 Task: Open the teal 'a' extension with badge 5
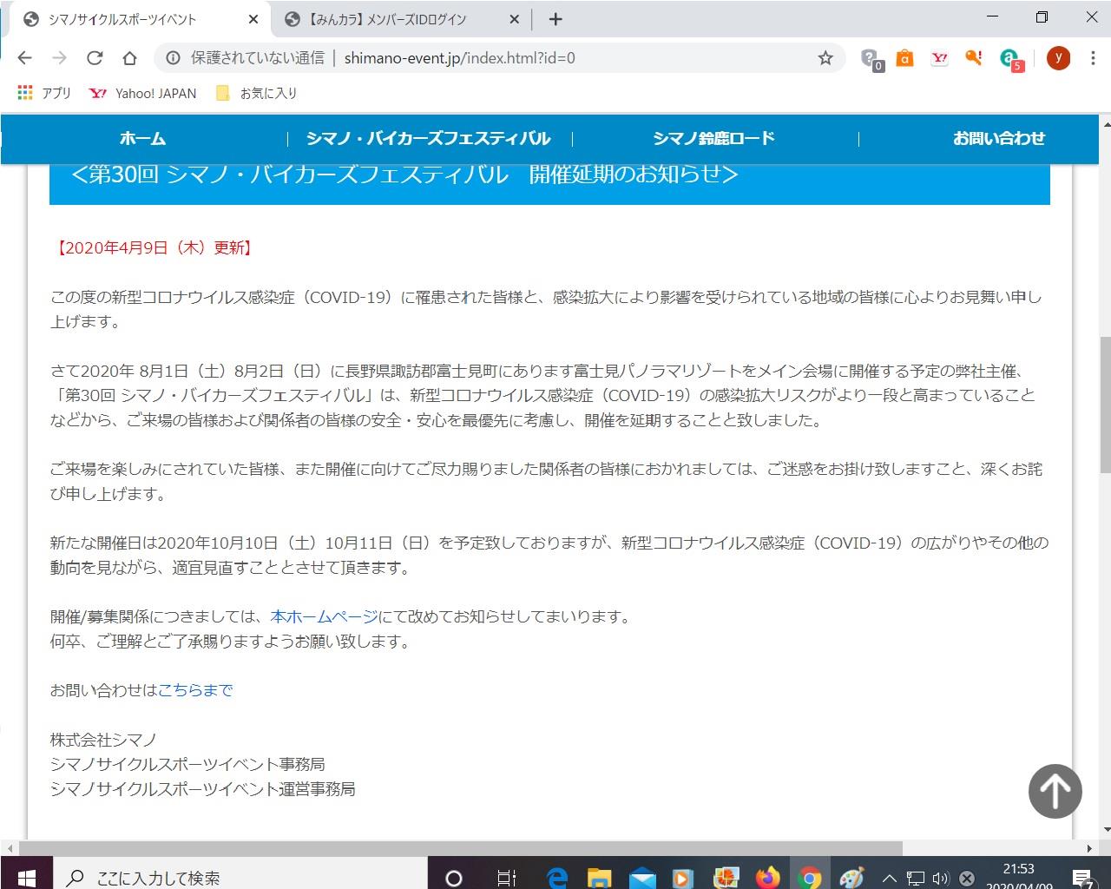(x=1010, y=58)
